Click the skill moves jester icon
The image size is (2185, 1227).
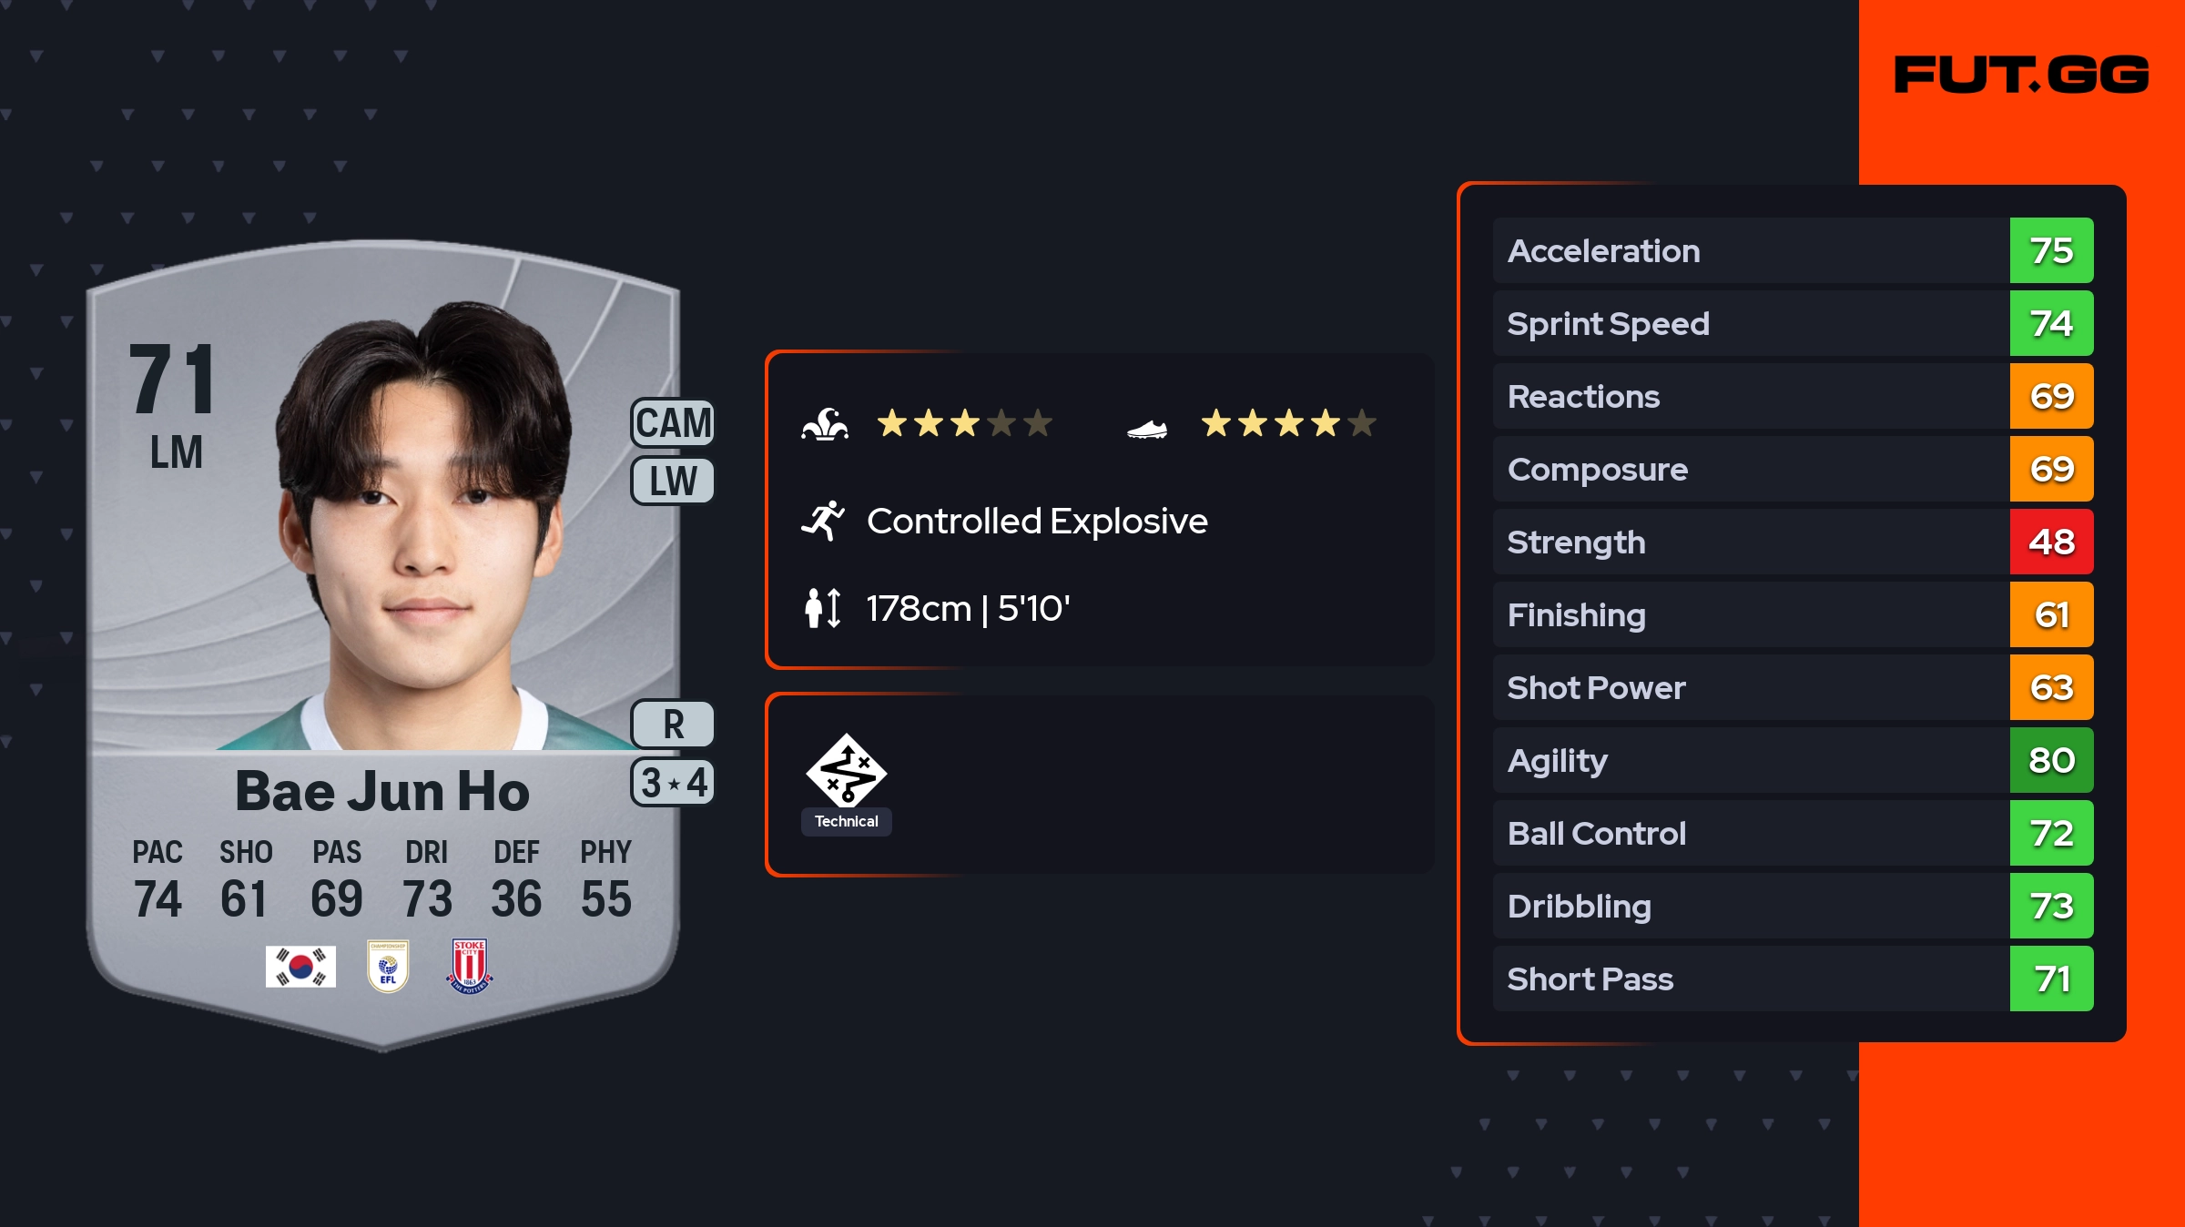pyautogui.click(x=825, y=424)
